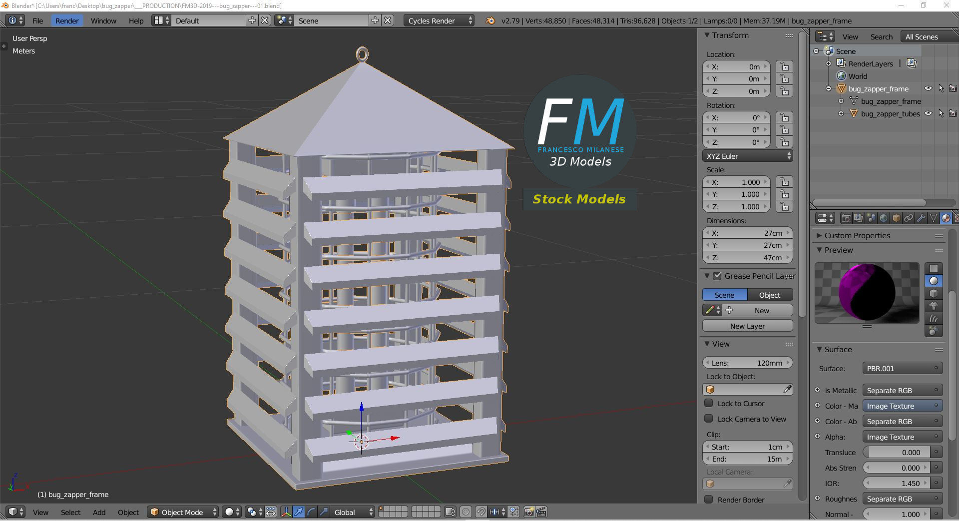The width and height of the screenshot is (959, 521).
Task: Toggle proportional editing circle icon
Action: pyautogui.click(x=466, y=512)
